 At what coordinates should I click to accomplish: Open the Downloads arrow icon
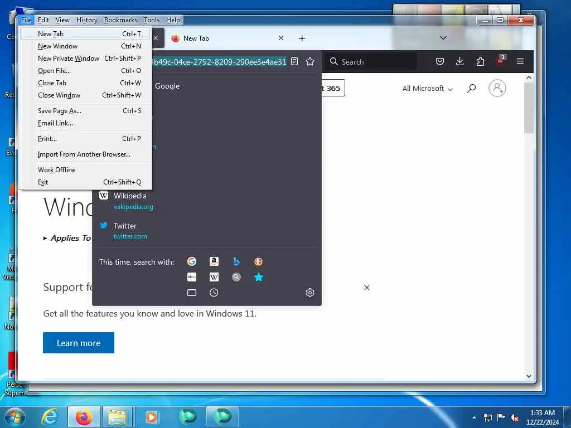459,61
